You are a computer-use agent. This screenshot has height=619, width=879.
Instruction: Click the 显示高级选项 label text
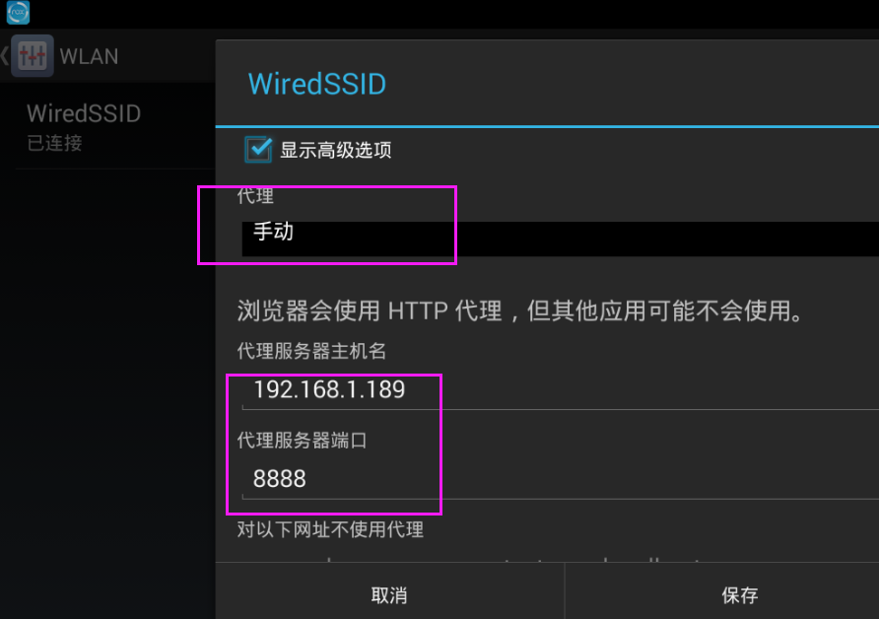coord(336,151)
